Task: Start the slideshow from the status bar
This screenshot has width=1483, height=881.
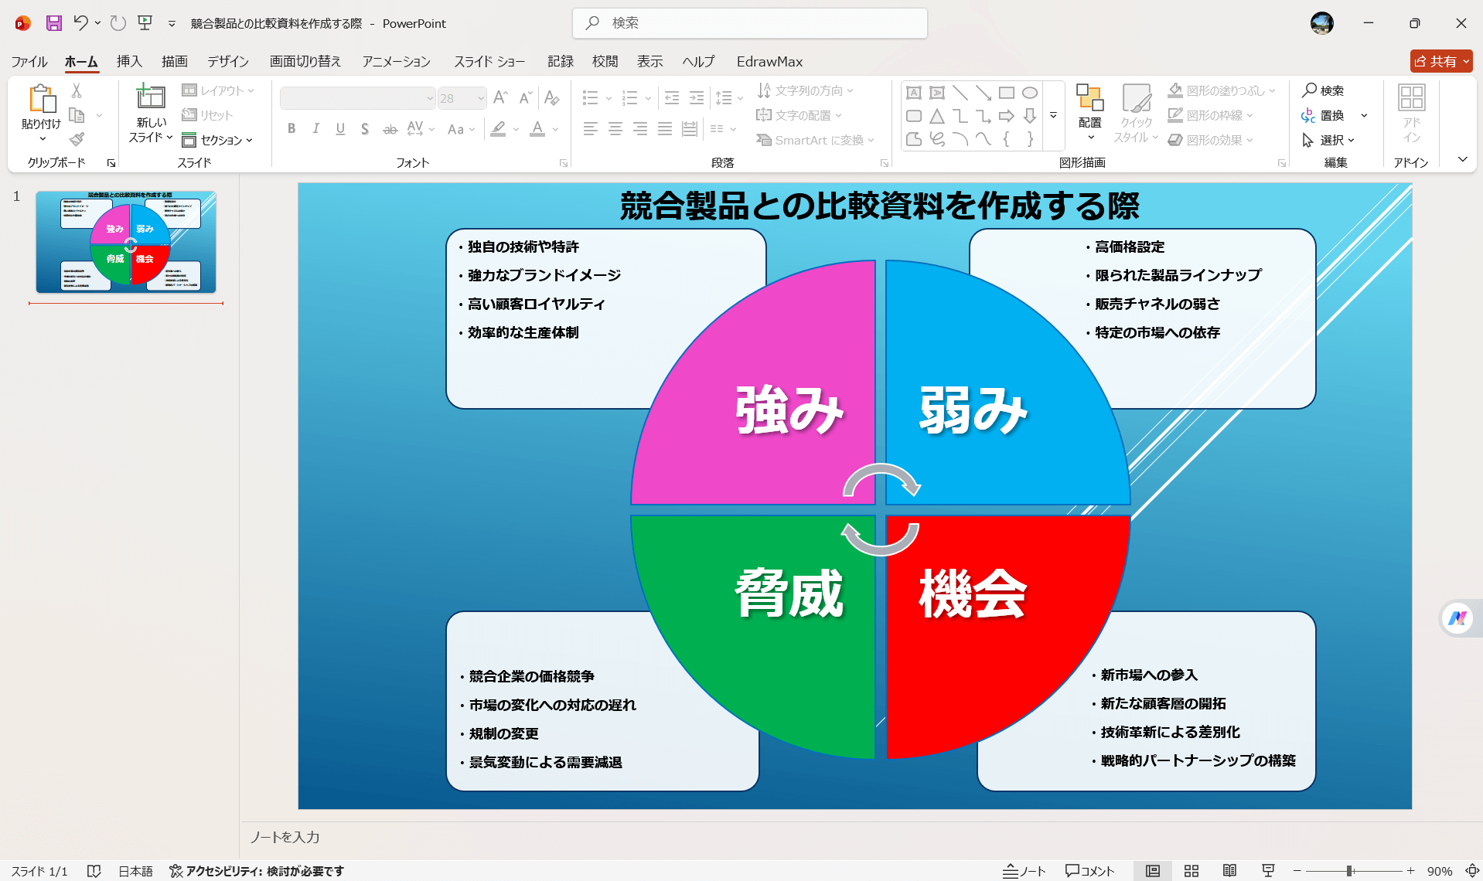Action: pyautogui.click(x=1267, y=870)
